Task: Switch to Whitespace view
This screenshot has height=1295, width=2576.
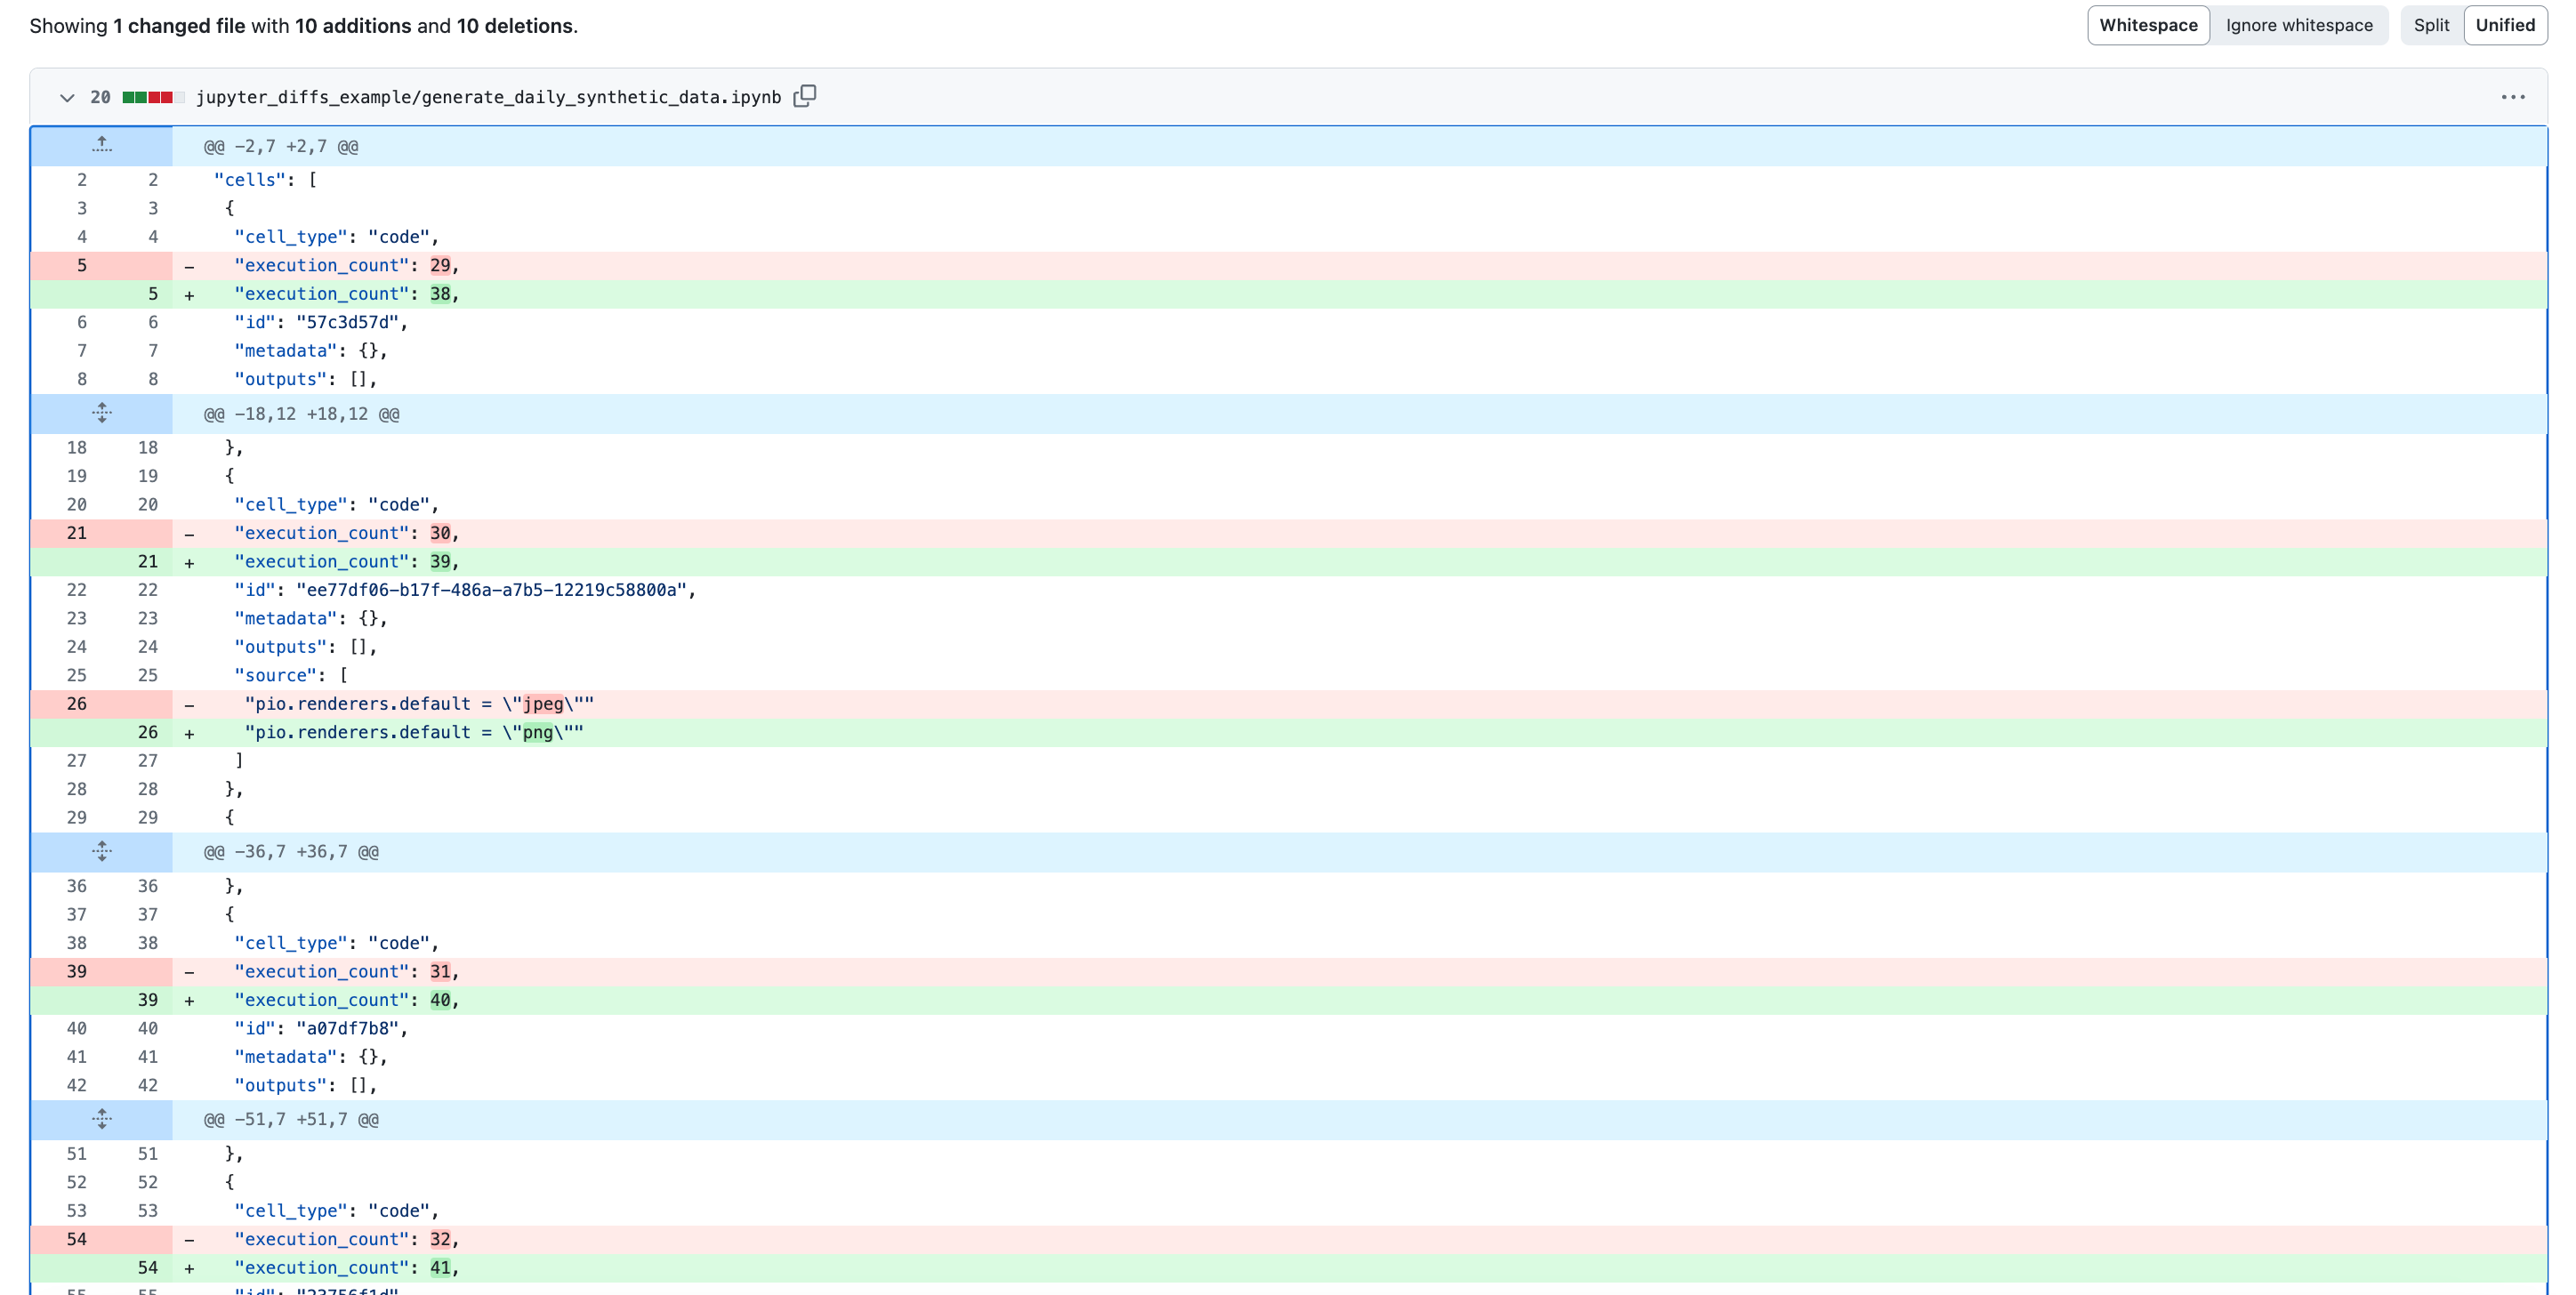Action: tap(2147, 25)
